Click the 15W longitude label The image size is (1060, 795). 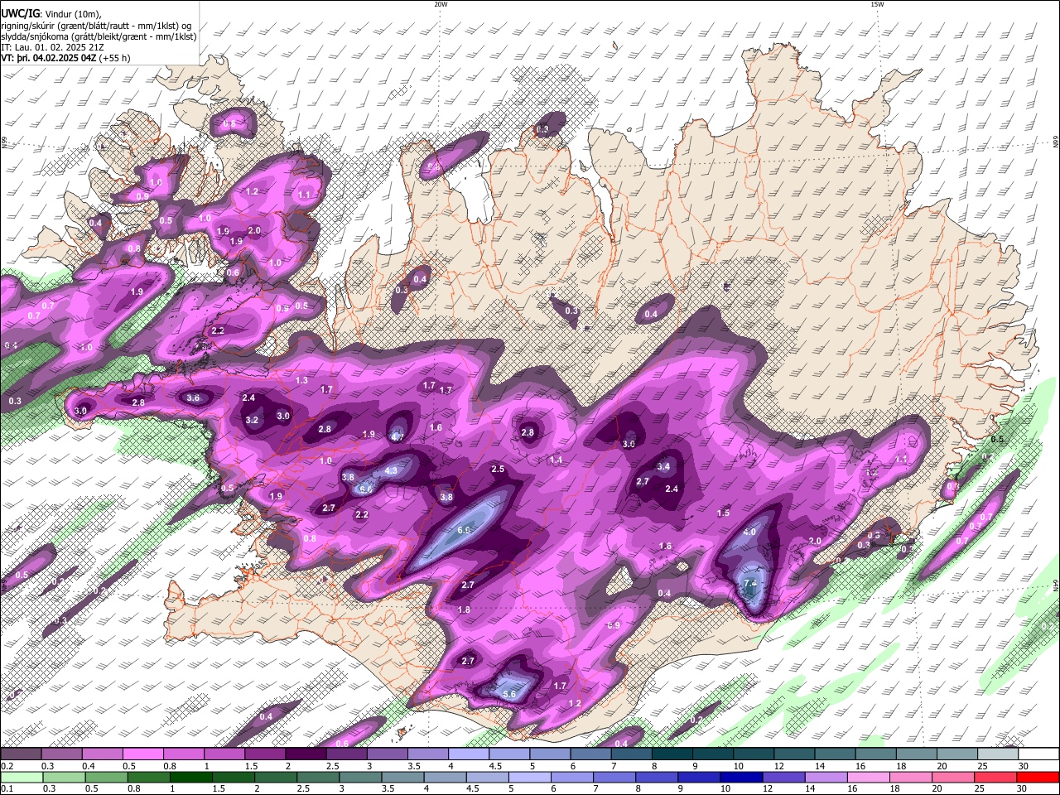(x=877, y=4)
